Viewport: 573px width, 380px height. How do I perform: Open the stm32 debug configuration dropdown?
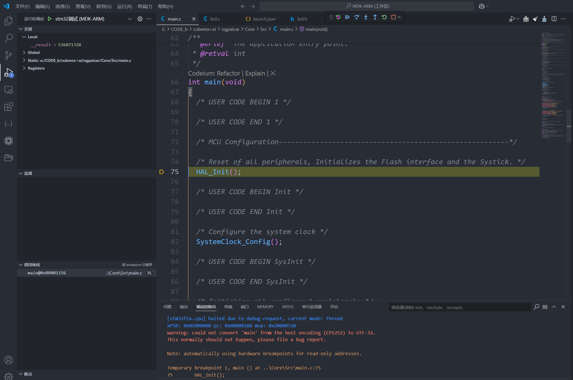(130, 19)
